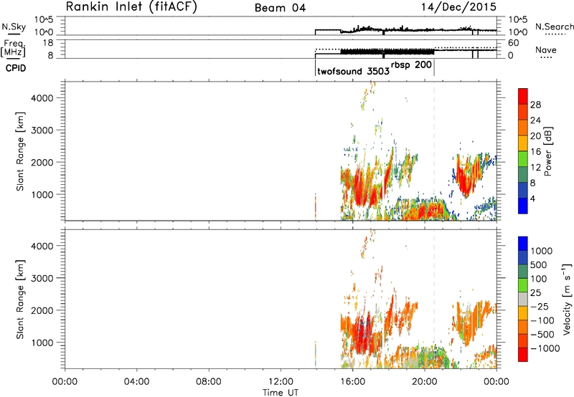Image resolution: width=574 pixels, height=397 pixels.
Task: Click the '60' Nave axis tick label
Action: (x=513, y=43)
